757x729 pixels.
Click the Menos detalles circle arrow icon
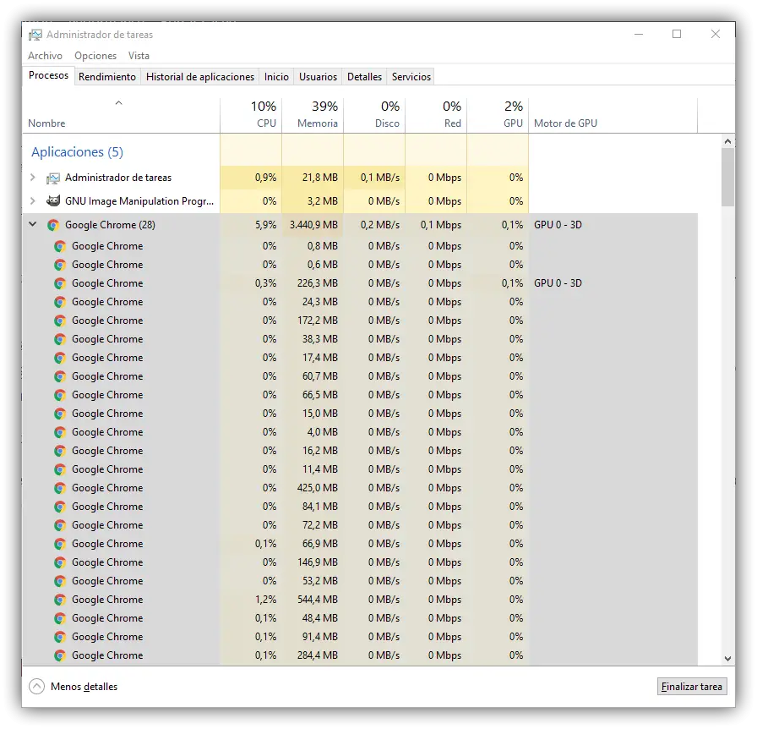pos(36,687)
